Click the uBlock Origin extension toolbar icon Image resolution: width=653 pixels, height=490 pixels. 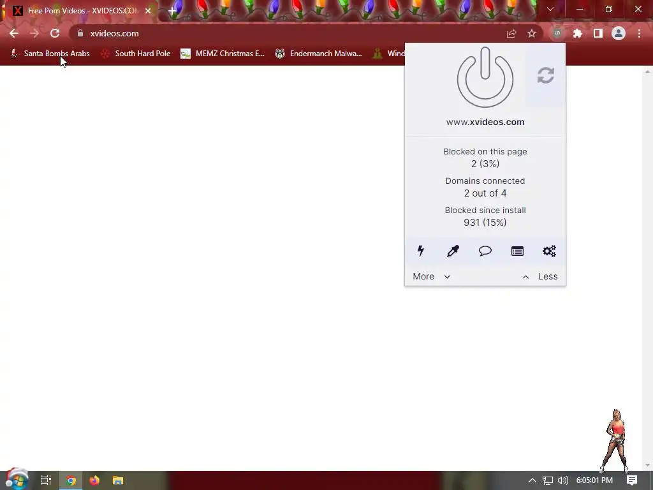pyautogui.click(x=557, y=33)
